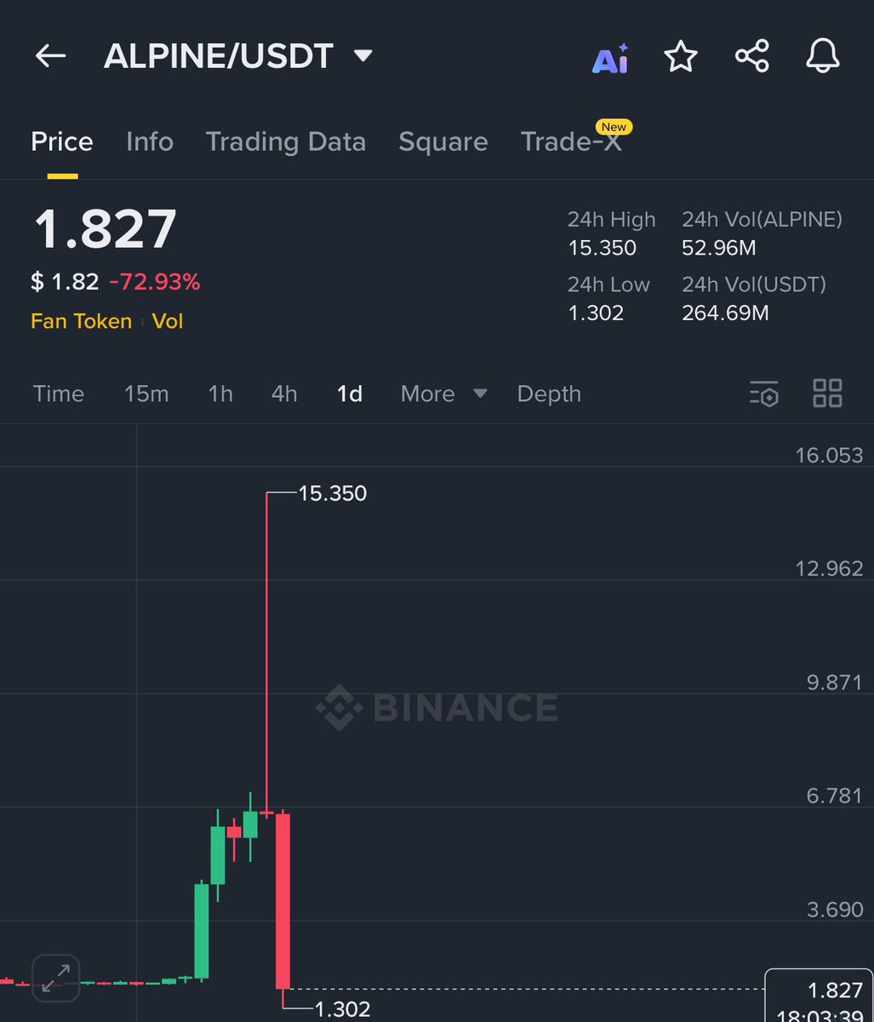This screenshot has height=1022, width=874.
Task: Open the chart indicator settings icon
Action: (763, 394)
